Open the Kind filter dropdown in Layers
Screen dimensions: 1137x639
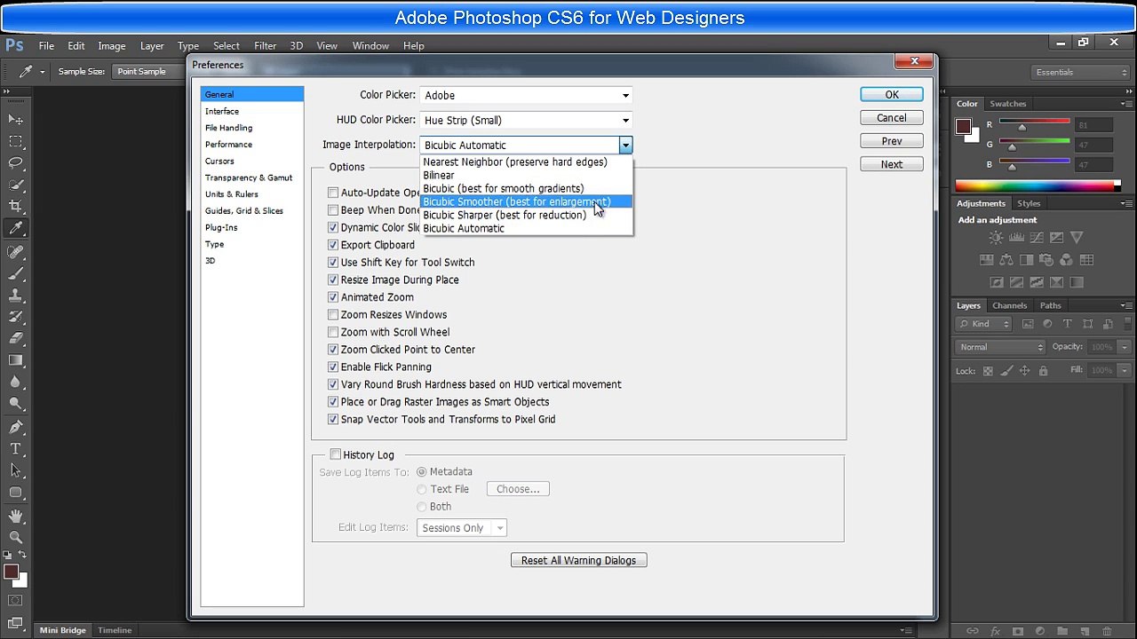tap(985, 324)
